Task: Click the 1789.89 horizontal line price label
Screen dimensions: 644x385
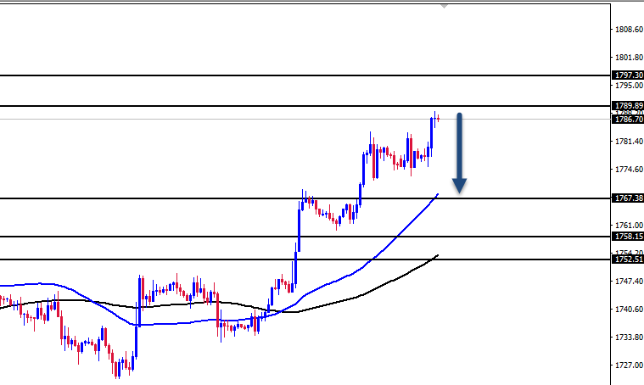Action: [628, 106]
